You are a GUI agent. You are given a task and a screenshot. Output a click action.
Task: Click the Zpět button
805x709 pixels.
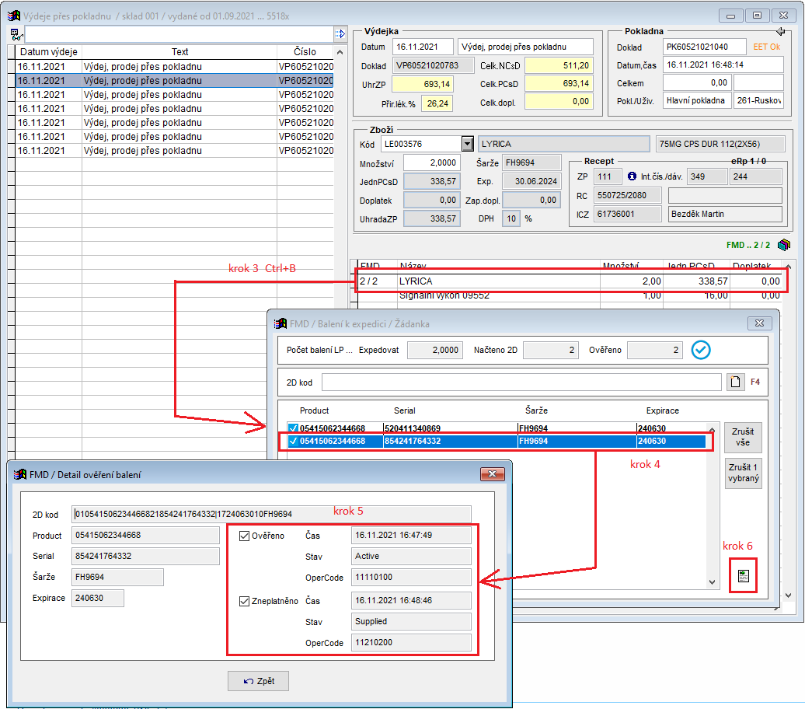258,681
